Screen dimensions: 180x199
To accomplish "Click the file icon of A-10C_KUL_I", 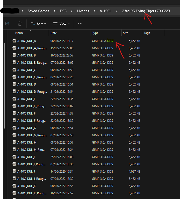I will [x=14, y=157].
